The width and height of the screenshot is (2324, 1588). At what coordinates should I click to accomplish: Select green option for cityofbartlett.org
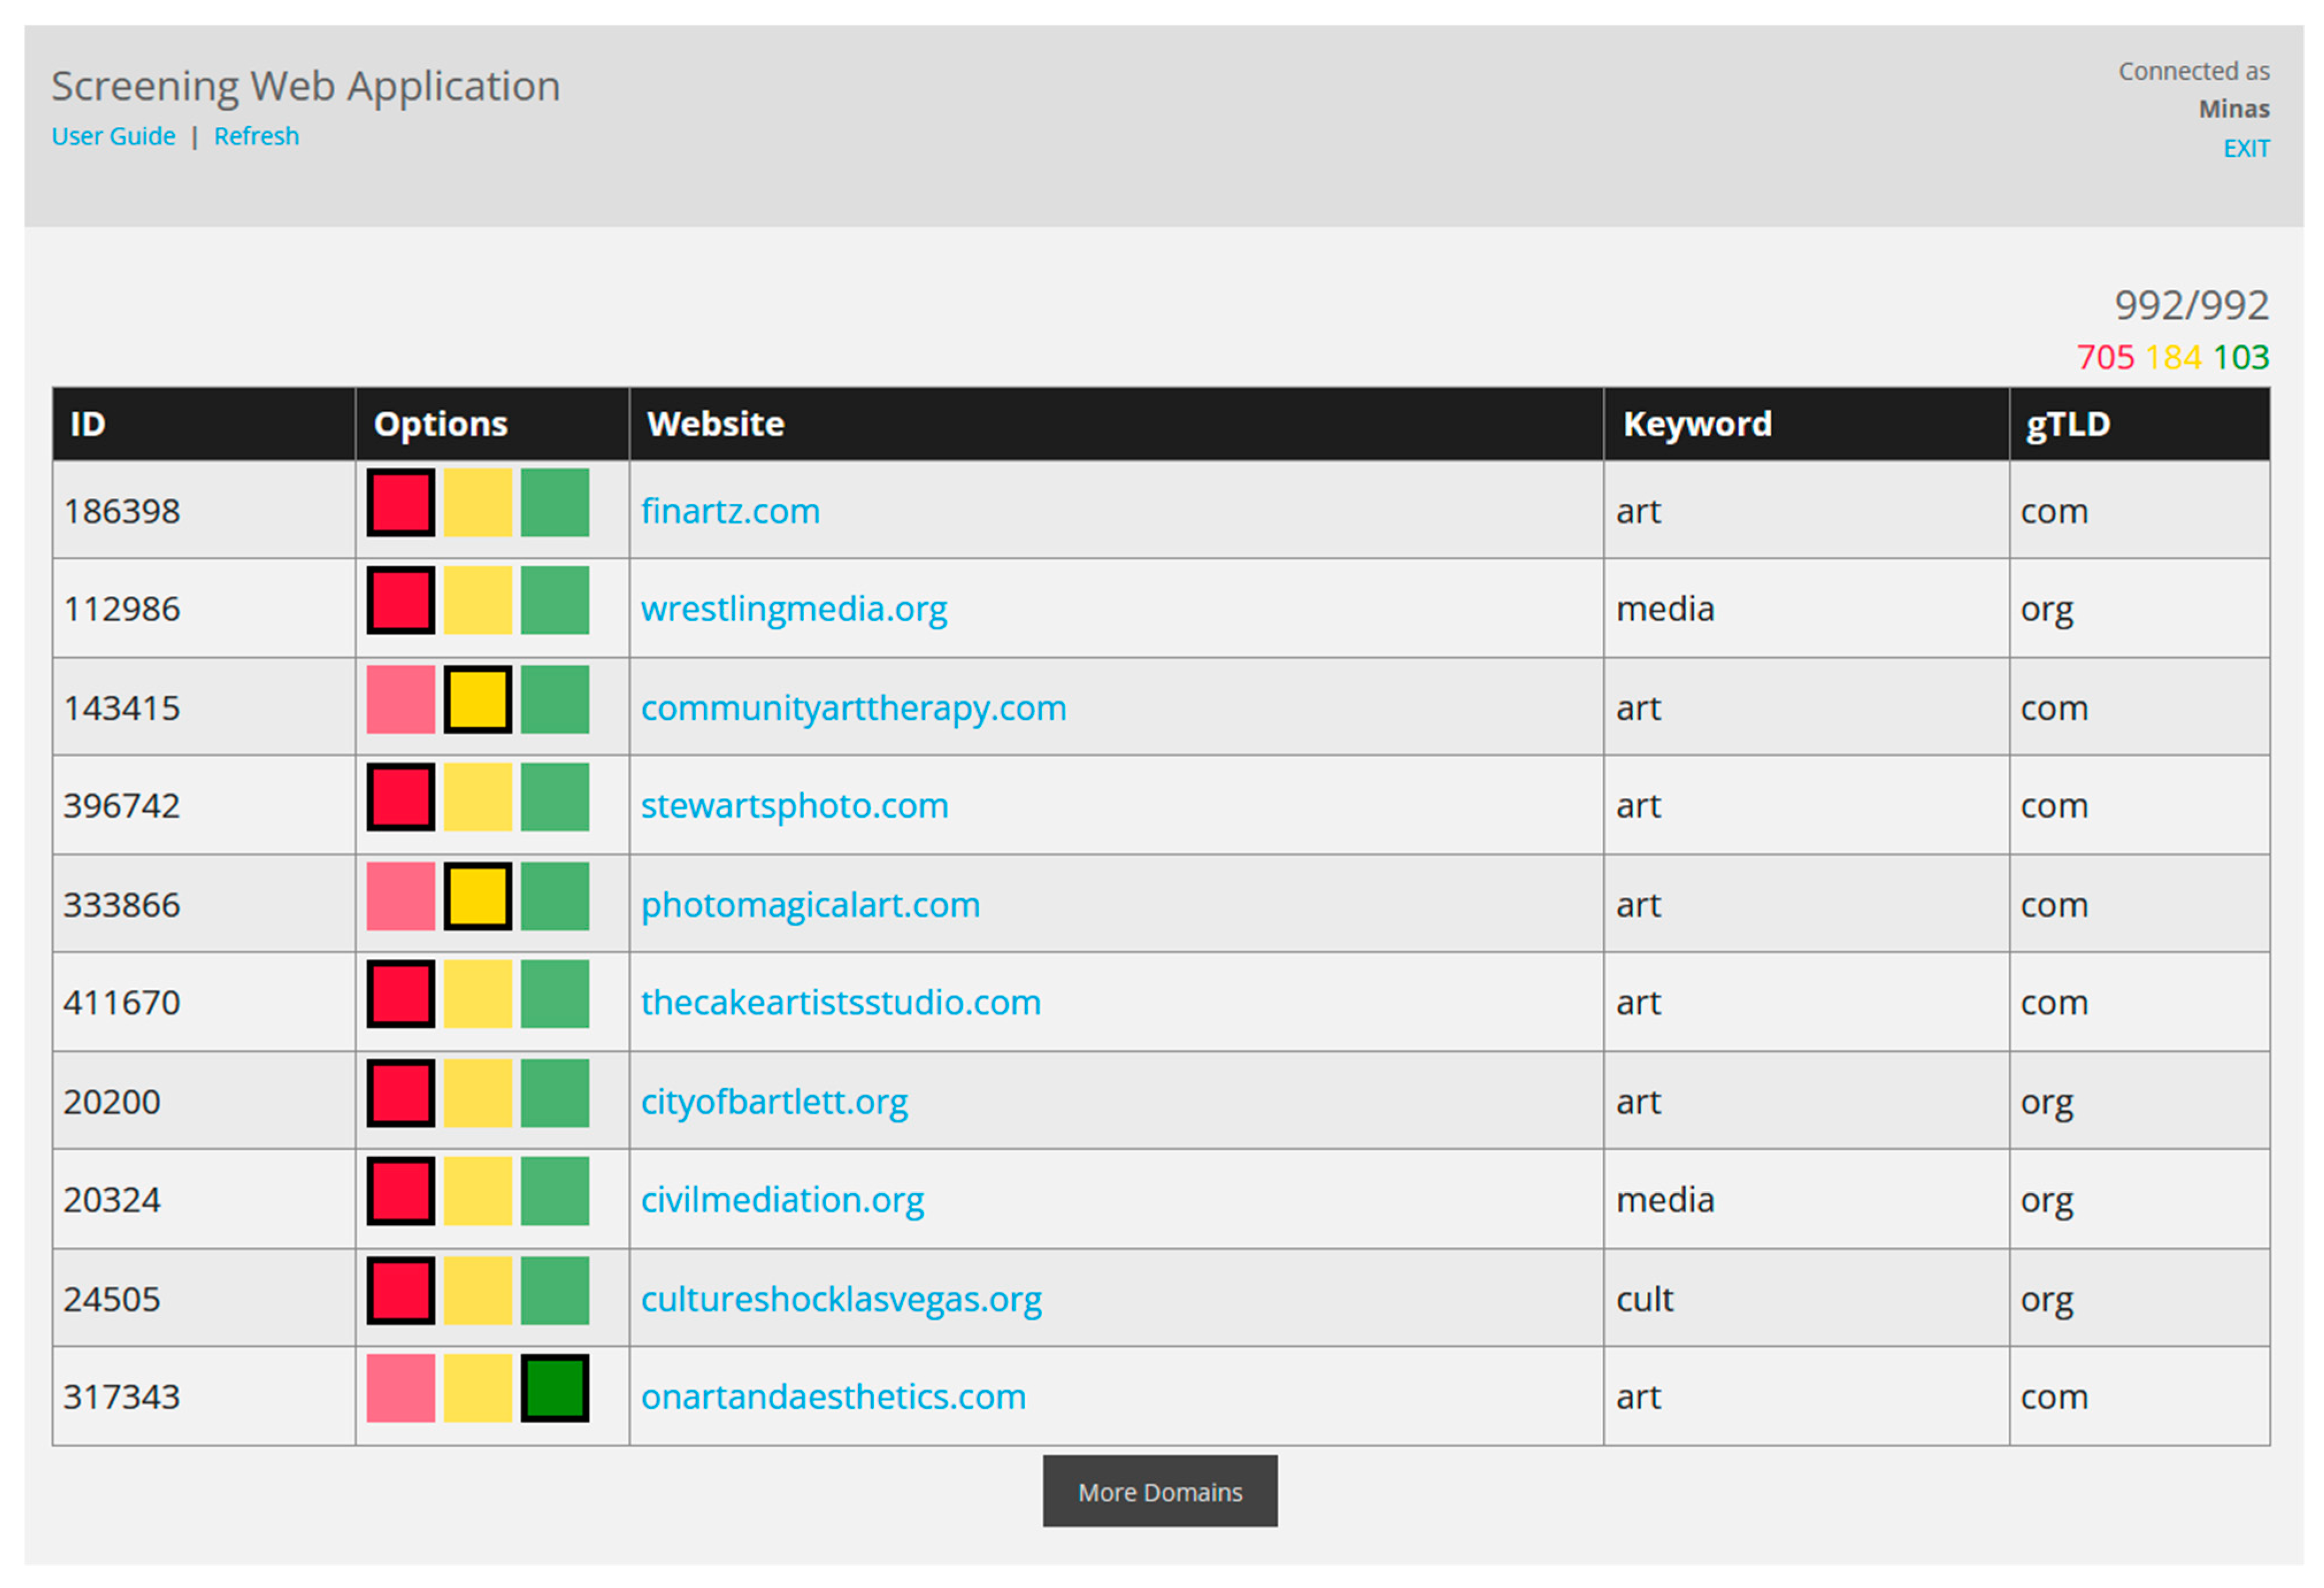click(x=555, y=1093)
